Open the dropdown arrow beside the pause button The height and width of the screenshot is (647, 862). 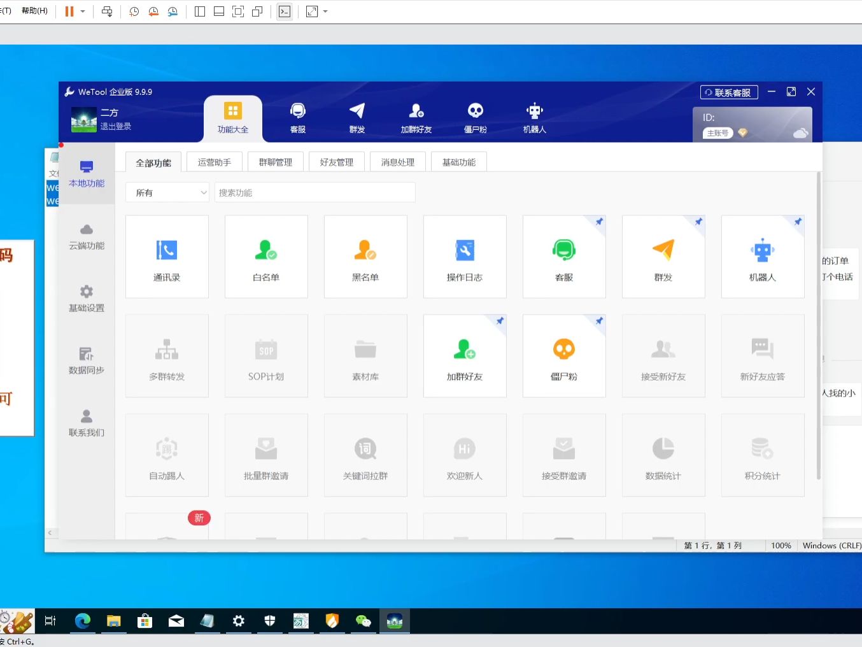[x=83, y=11]
